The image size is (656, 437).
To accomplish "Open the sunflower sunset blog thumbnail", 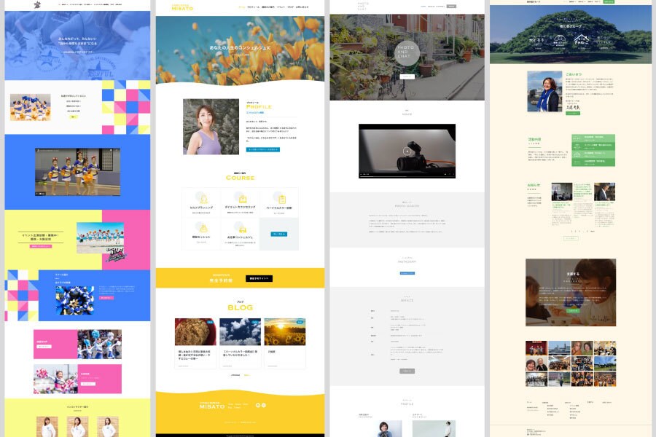I will click(285, 332).
